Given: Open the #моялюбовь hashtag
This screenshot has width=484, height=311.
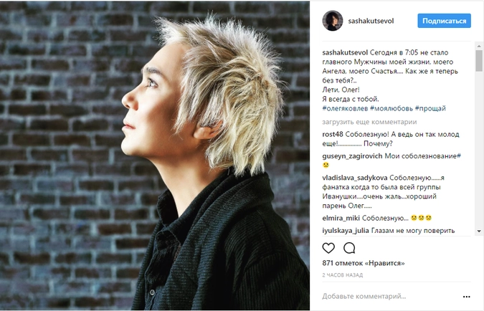Looking at the screenshot, I should (x=392, y=108).
